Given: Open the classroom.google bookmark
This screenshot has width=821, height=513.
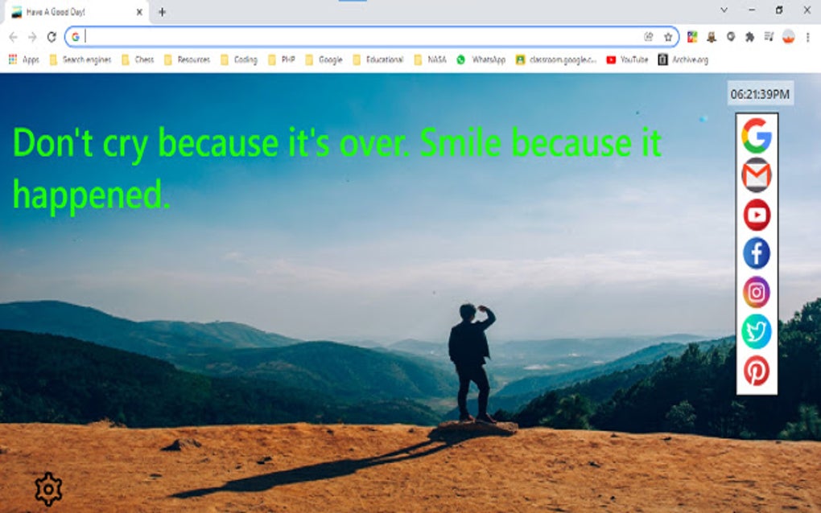Looking at the screenshot, I should click(x=557, y=59).
